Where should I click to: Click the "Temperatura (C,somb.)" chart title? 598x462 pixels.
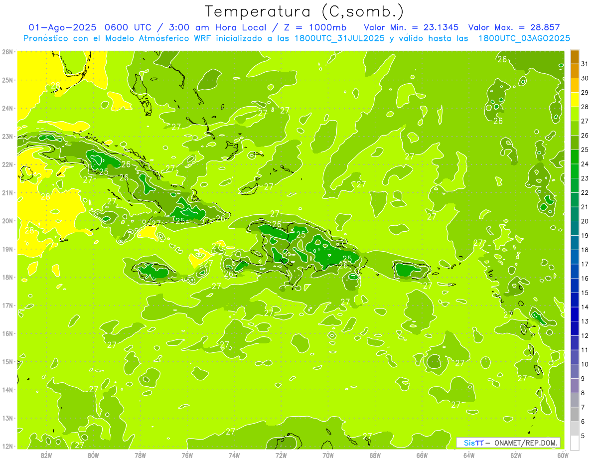(304, 12)
